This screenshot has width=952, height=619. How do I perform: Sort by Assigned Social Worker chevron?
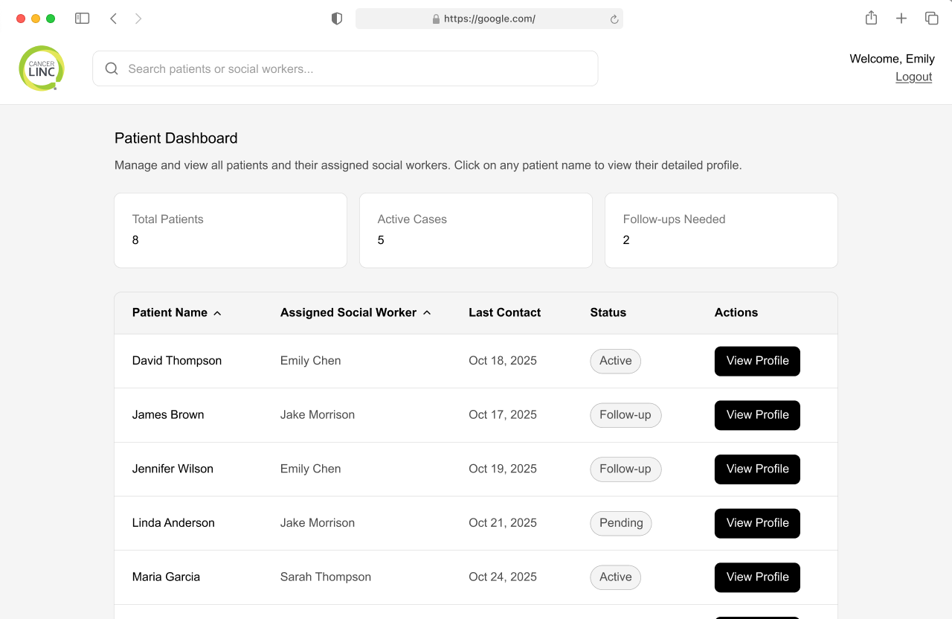(427, 313)
